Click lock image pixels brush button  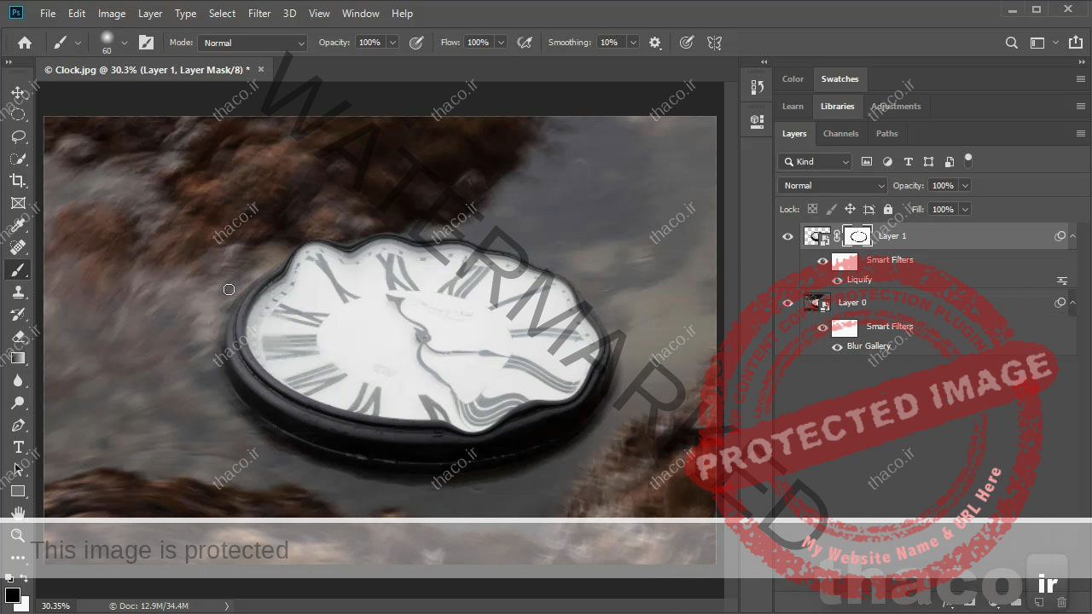pyautogui.click(x=831, y=209)
